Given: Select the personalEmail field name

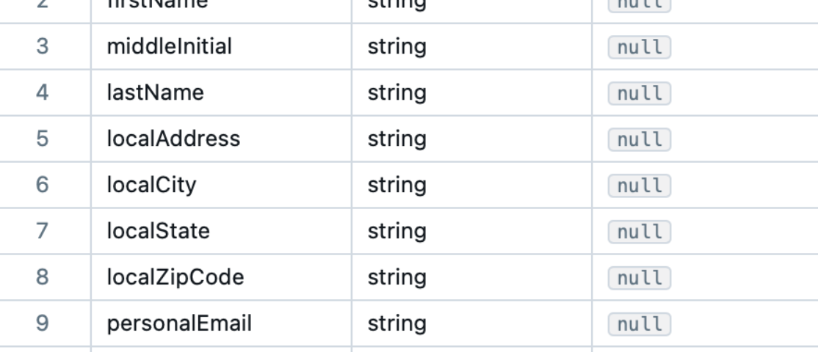Looking at the screenshot, I should tap(179, 323).
